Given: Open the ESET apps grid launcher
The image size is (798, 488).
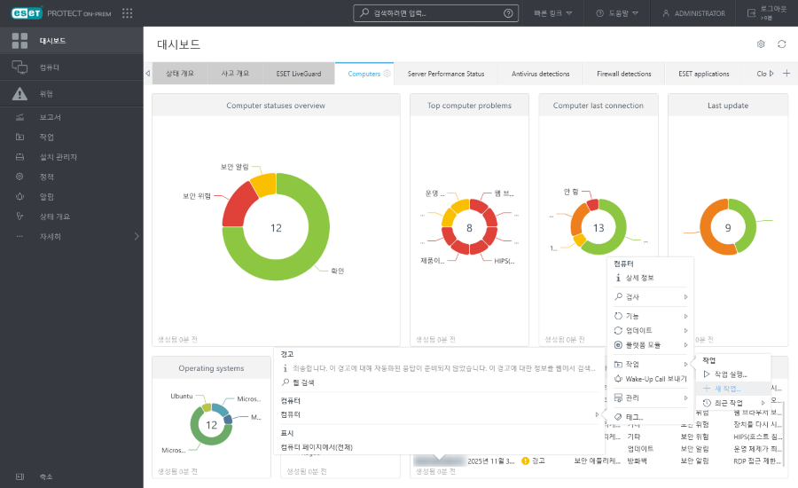Looking at the screenshot, I should (127, 13).
